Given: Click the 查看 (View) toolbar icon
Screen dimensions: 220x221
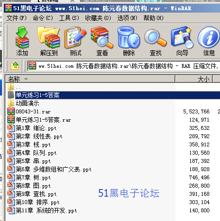Looking at the screenshot, I should 102,37.
